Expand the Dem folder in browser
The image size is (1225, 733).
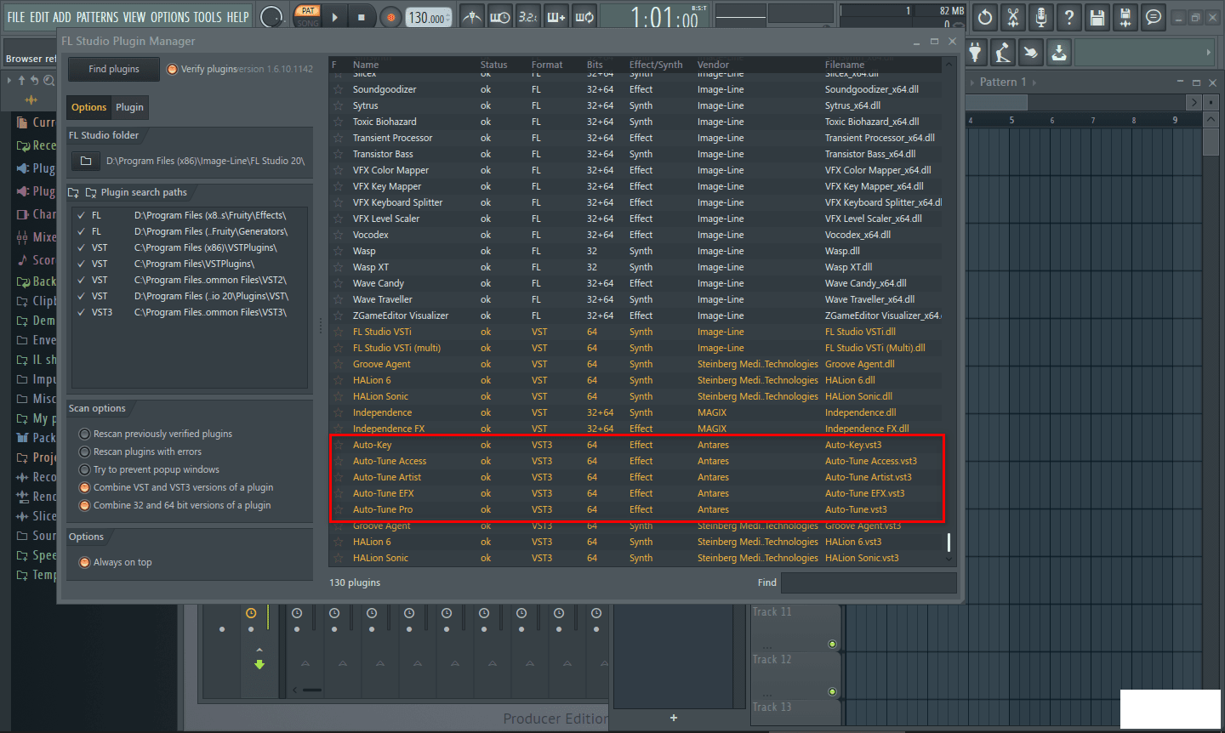35,321
